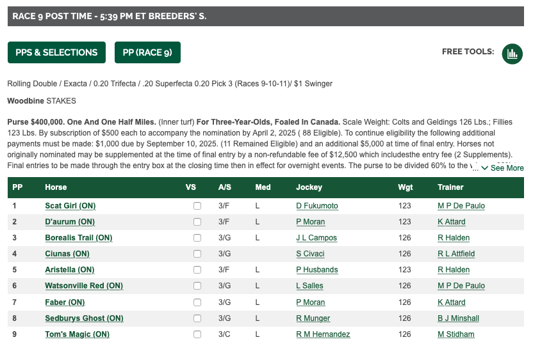This screenshot has height=351, width=533.
Task: Open trainer M Stidham's page
Action: [456, 334]
